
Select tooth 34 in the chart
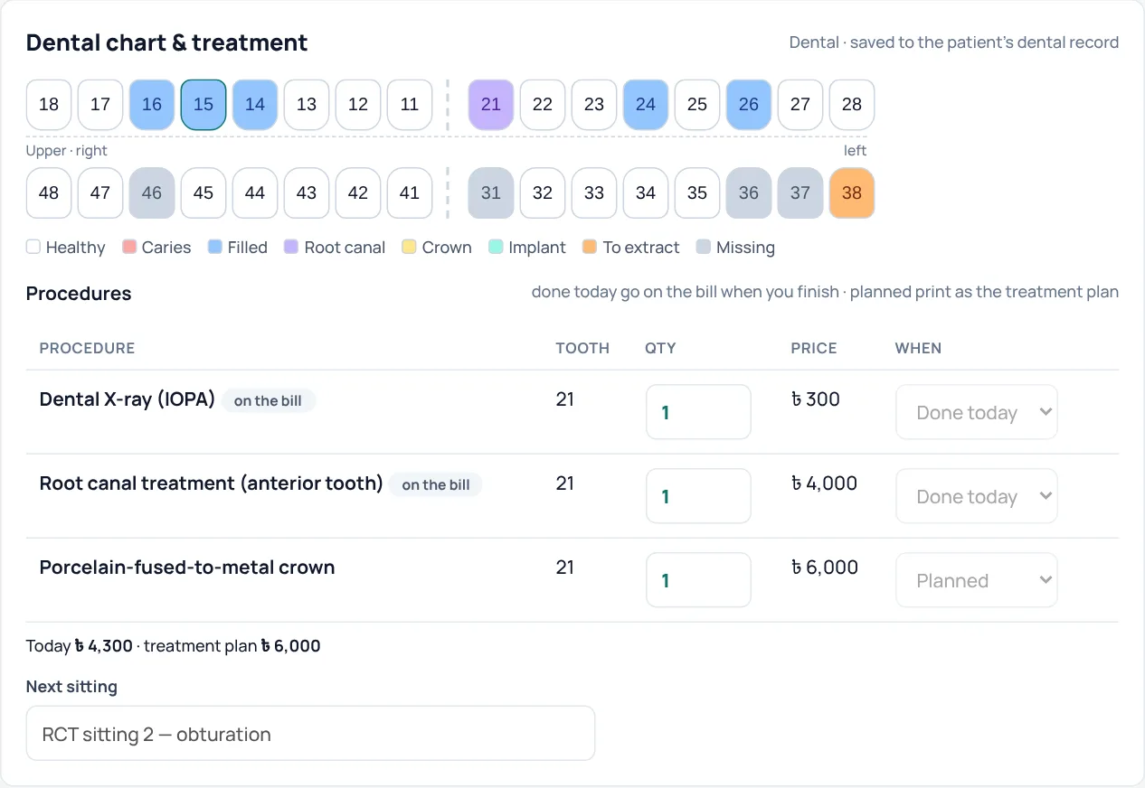point(646,193)
